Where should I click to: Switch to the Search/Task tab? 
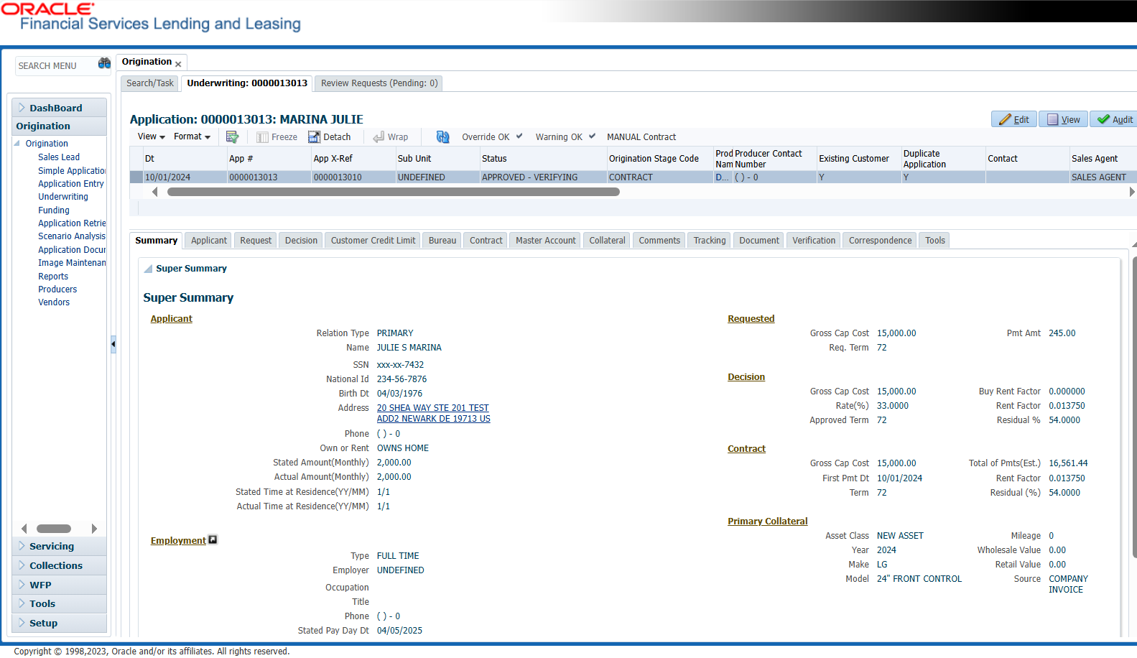[150, 83]
